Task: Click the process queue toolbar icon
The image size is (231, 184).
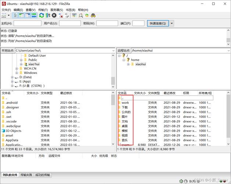Action: pos(48,15)
